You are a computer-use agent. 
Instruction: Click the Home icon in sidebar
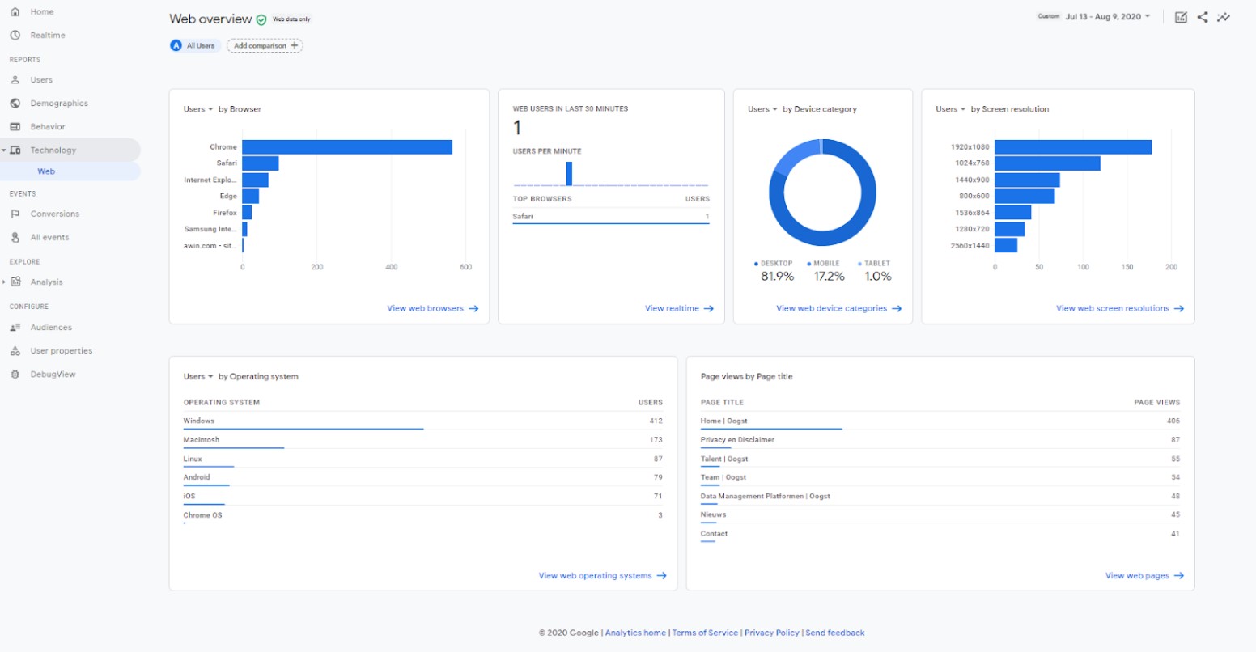click(x=15, y=12)
